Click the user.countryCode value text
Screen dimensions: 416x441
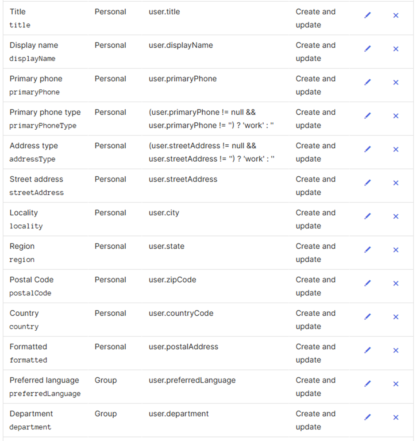click(181, 313)
